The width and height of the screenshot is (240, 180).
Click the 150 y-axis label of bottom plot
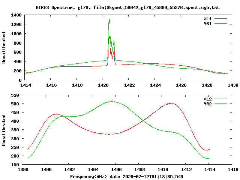click(x=15, y=165)
